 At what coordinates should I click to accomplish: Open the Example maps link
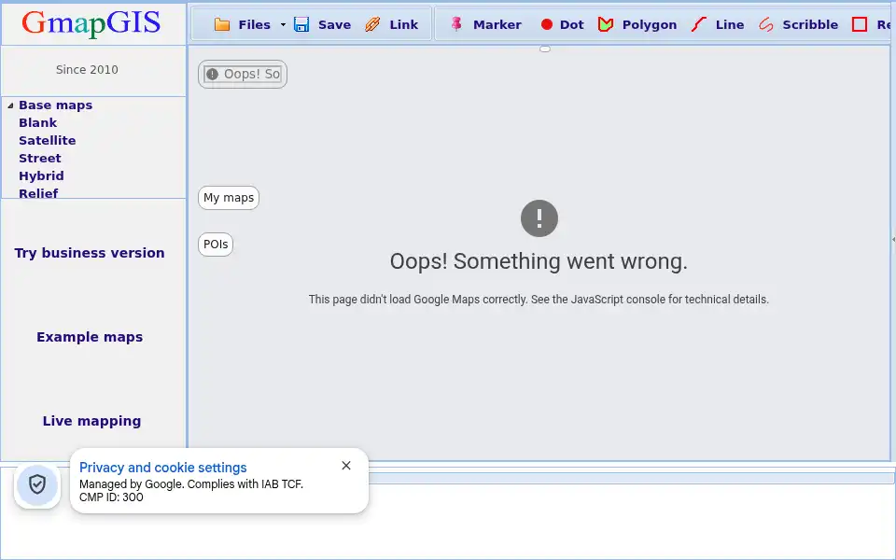90,337
